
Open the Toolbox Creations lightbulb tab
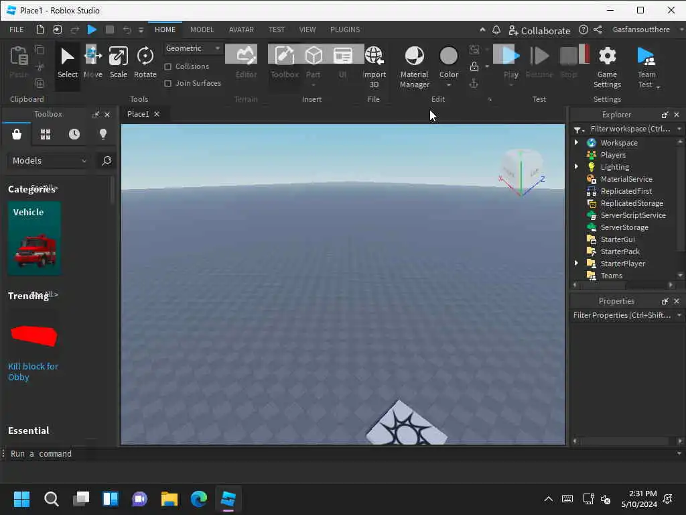pyautogui.click(x=103, y=134)
